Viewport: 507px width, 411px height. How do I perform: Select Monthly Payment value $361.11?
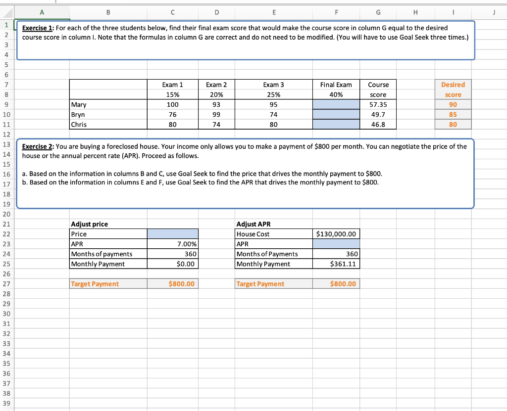click(x=336, y=264)
